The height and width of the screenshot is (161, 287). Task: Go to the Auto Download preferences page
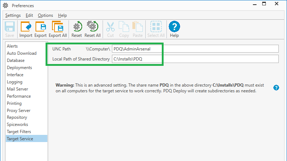click(22, 53)
